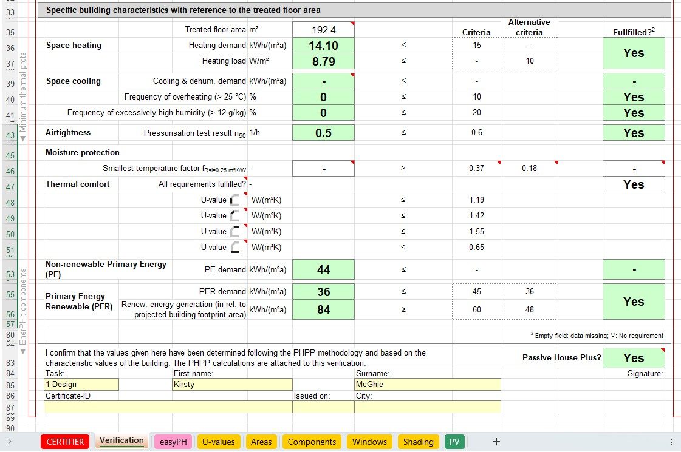Click the 'Empty field: data missing' footnote
The height and width of the screenshot is (452, 681).
pyautogui.click(x=597, y=336)
